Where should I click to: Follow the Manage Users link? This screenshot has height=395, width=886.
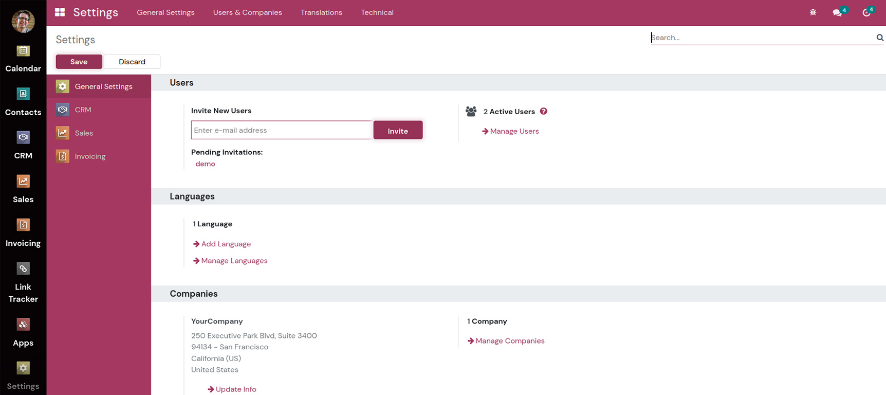pos(514,131)
